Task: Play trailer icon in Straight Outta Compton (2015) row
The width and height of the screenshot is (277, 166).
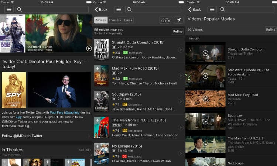Action: (181, 50)
